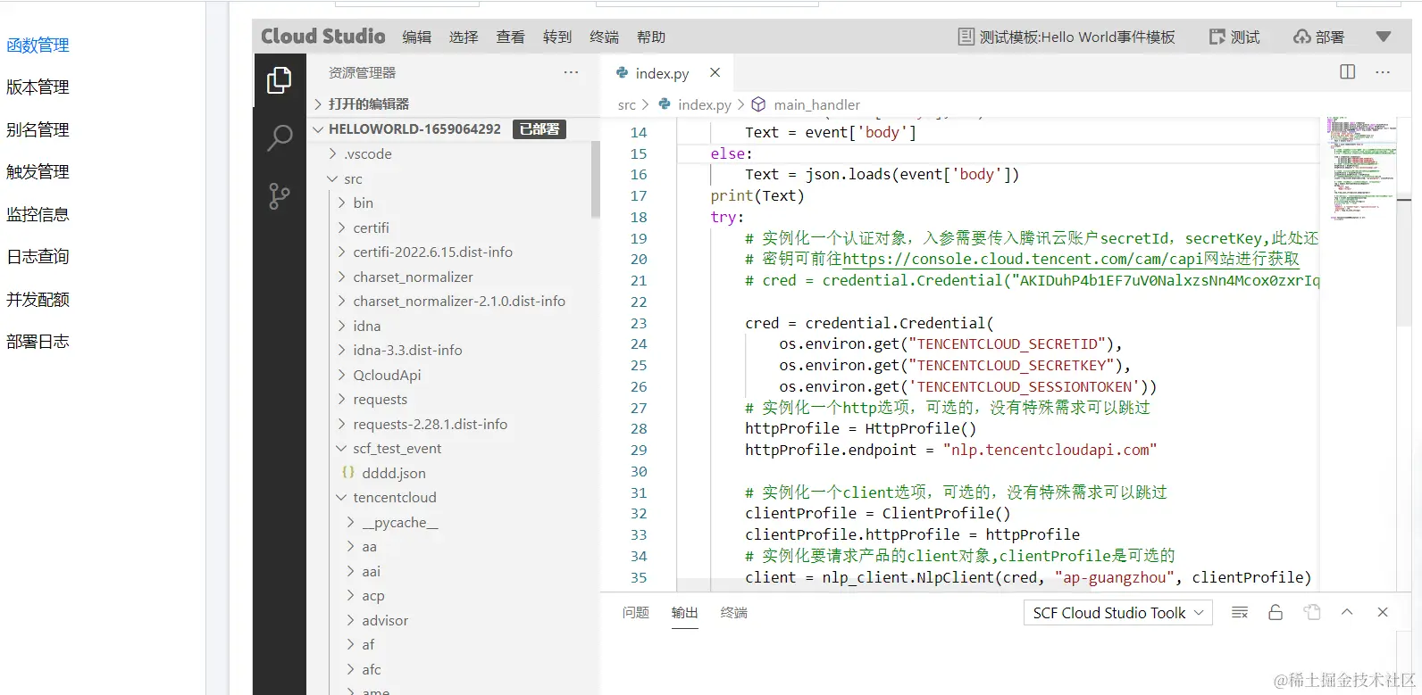Expand the requests-2.28.1.dist-info folder
The width and height of the screenshot is (1422, 695).
[x=449, y=424]
